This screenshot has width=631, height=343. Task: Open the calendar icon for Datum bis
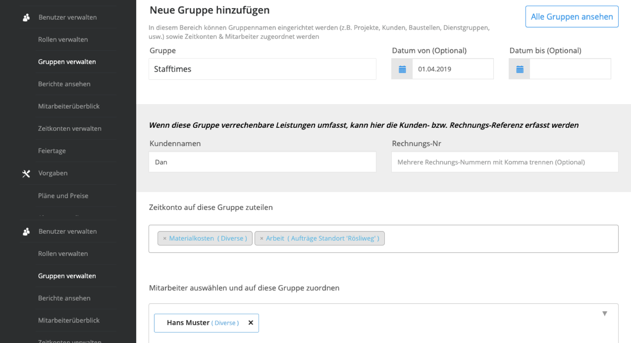(520, 69)
